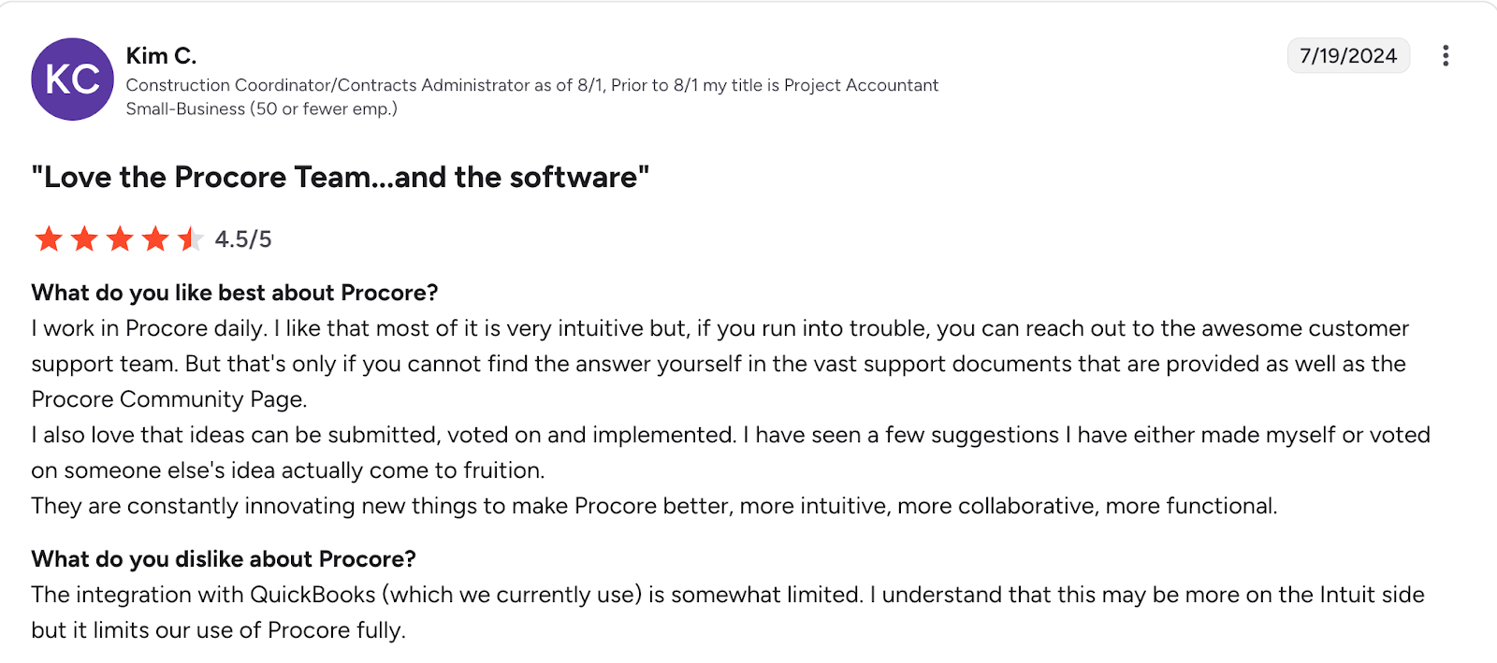The width and height of the screenshot is (1497, 663).
Task: Click the 4.5/5 rating label
Action: coord(242,239)
